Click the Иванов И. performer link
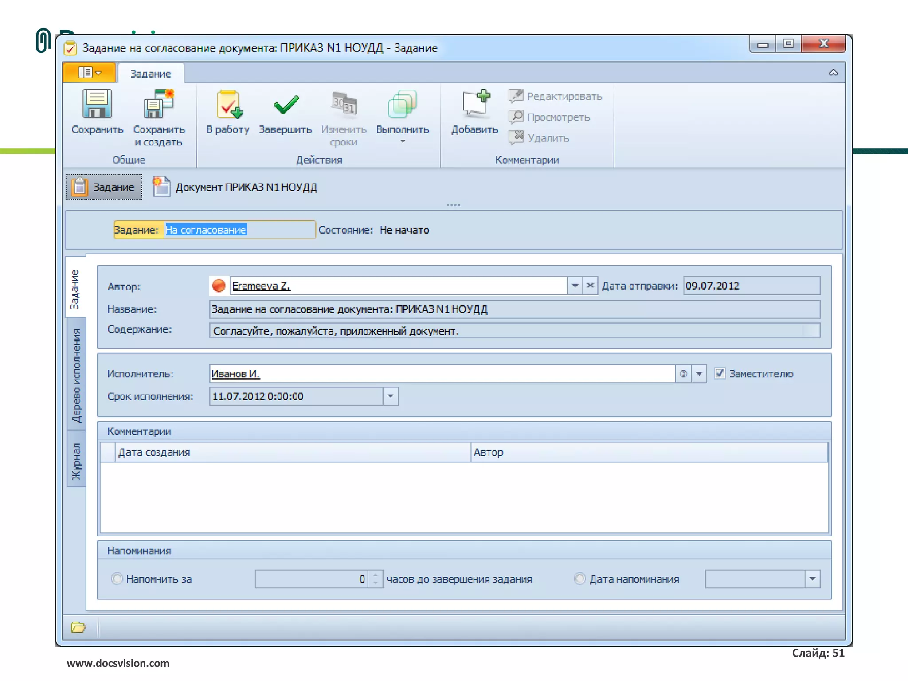Viewport: 908px width, 681px height. pos(235,374)
